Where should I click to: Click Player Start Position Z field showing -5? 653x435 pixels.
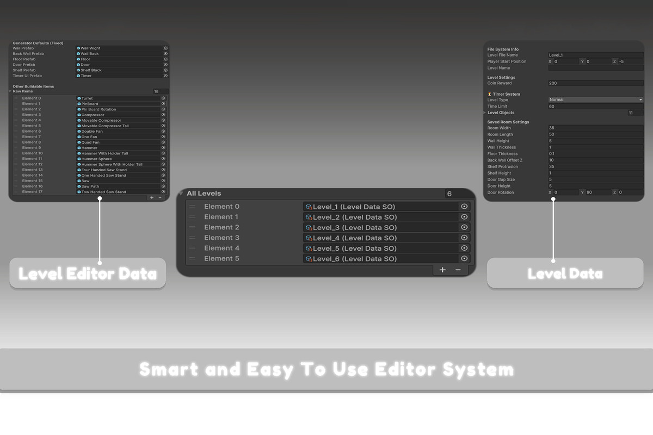631,61
